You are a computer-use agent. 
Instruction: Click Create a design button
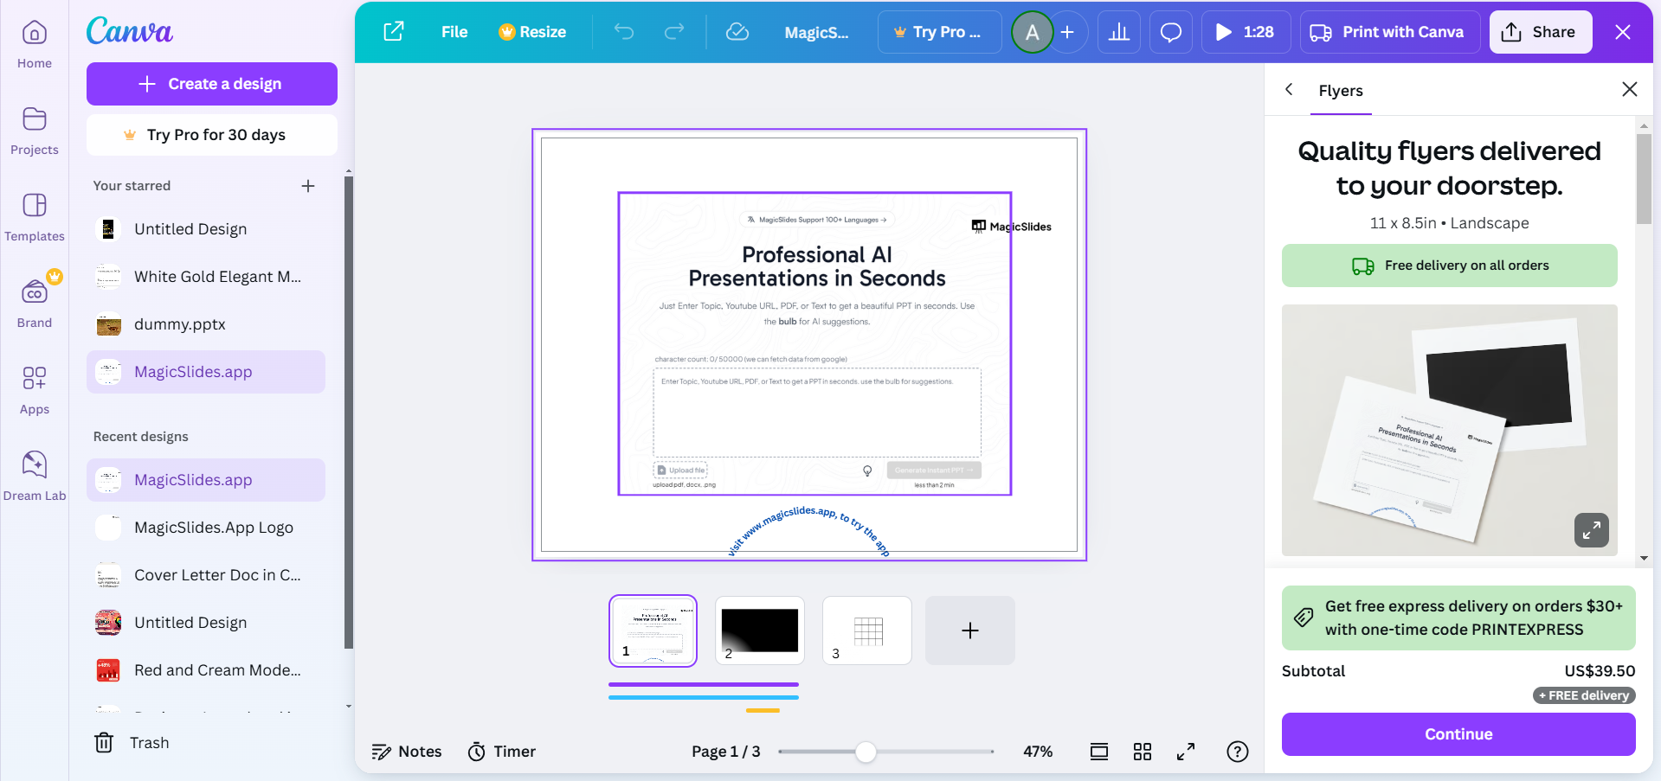coord(212,84)
